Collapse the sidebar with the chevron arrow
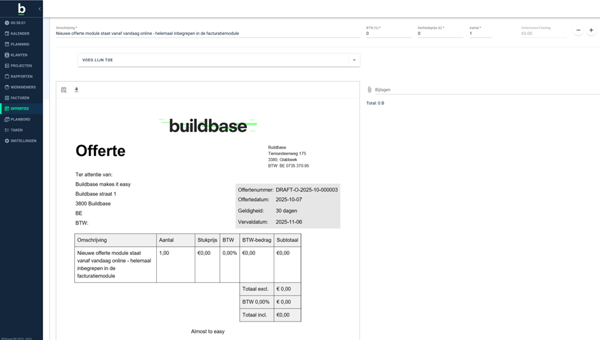600x340 pixels. pos(39,9)
